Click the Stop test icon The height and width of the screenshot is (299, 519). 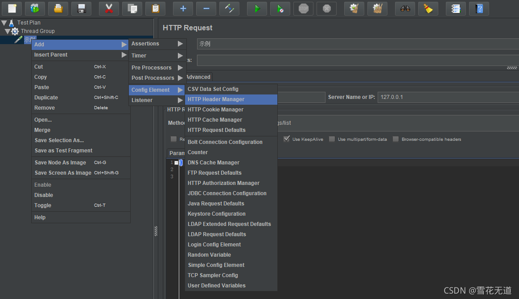click(303, 8)
